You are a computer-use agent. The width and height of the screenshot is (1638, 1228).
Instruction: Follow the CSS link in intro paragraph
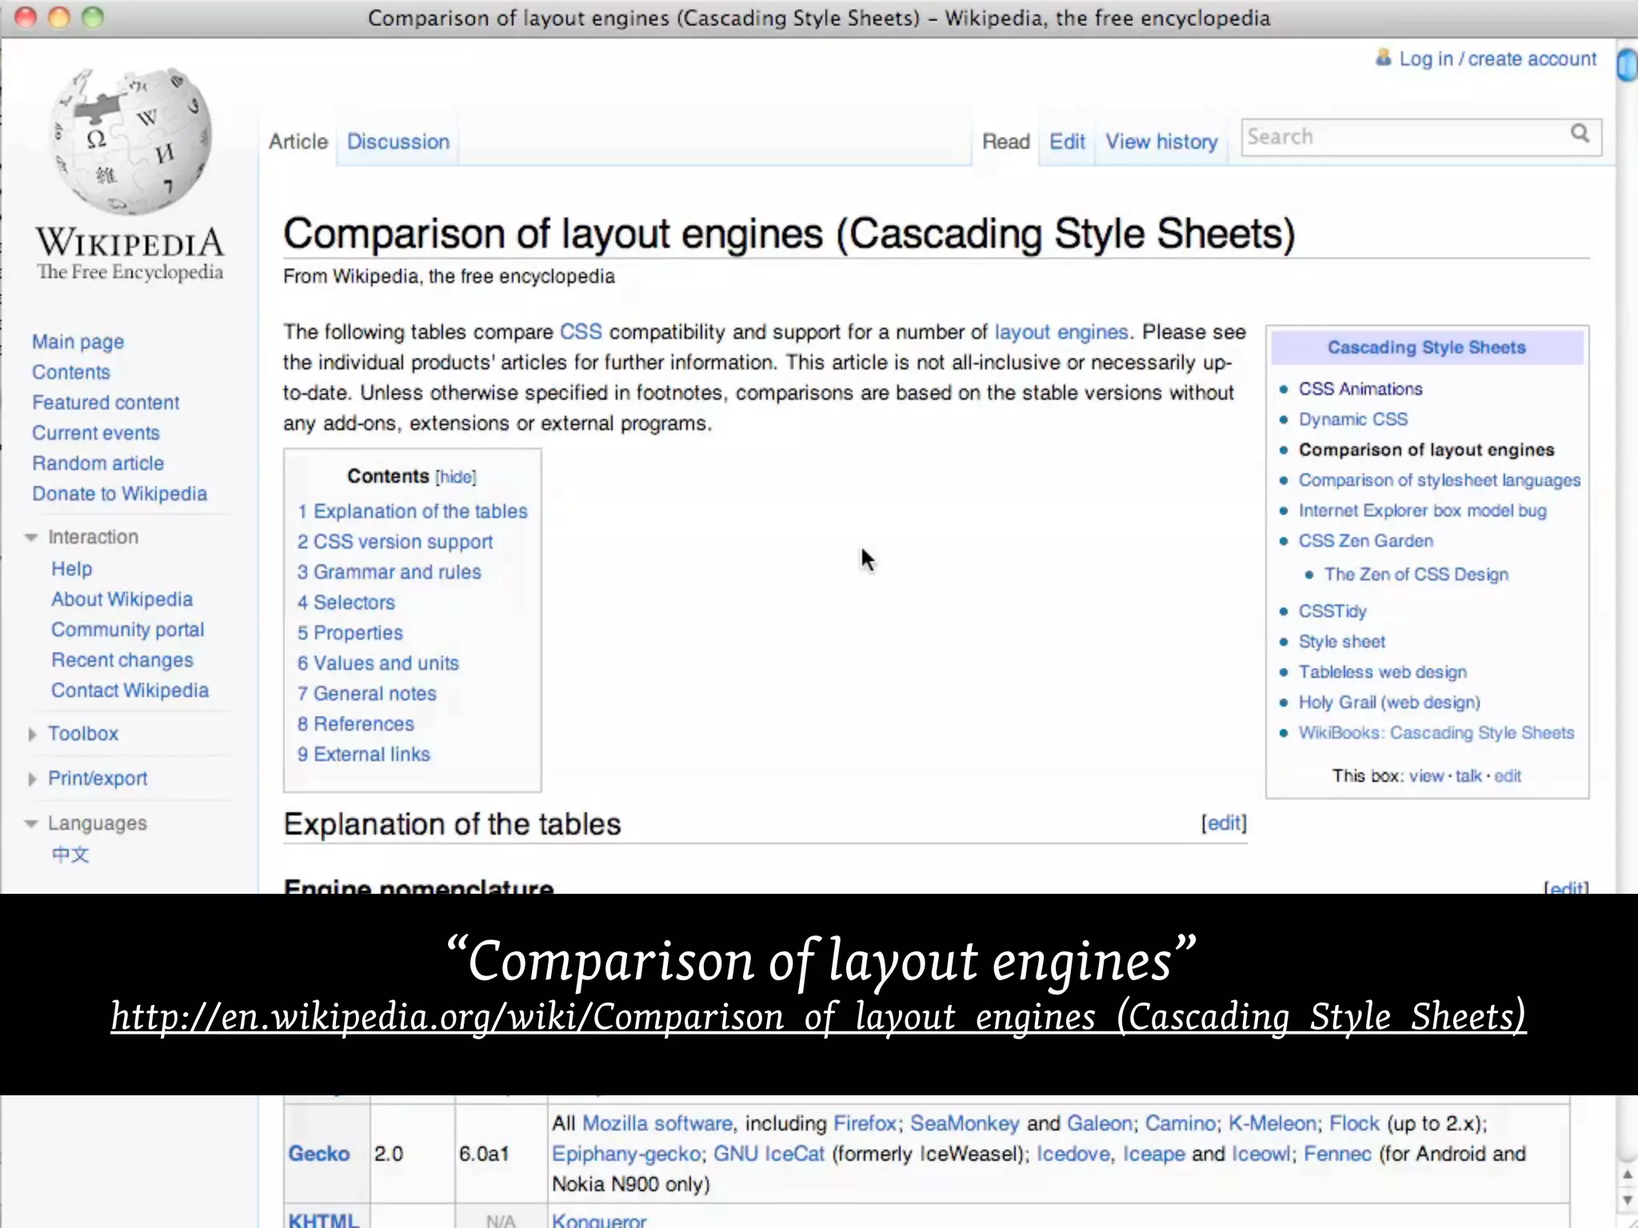(x=581, y=332)
